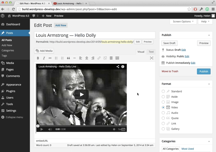
Task: Bookmark this page with the star icon
Action: tap(189, 9)
